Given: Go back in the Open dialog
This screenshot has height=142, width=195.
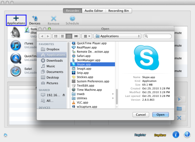Looking at the screenshot, I should click(42, 36).
